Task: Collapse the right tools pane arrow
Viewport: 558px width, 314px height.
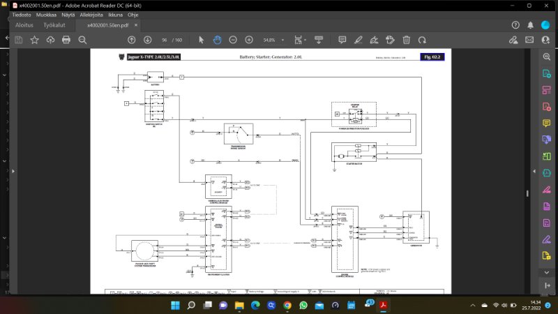Action: [x=534, y=171]
